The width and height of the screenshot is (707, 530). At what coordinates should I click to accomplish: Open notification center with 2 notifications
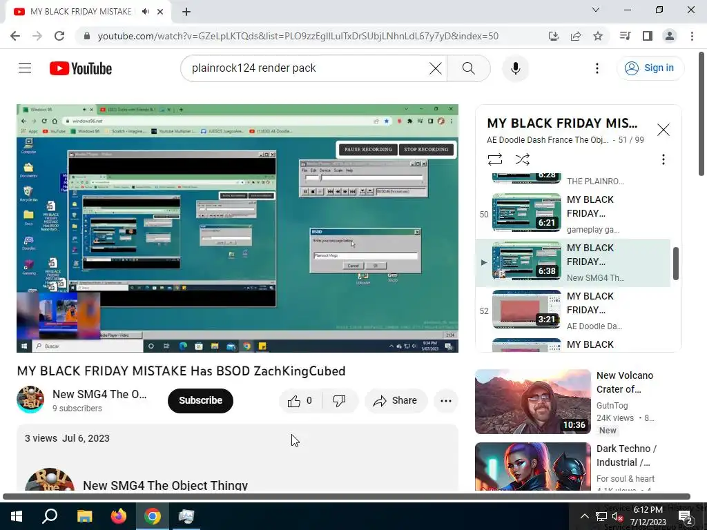[x=686, y=517]
